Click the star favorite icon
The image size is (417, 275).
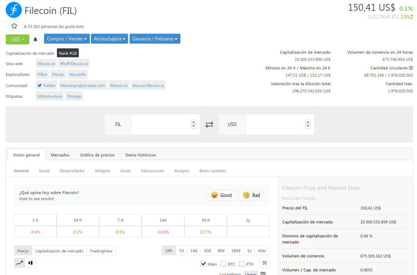click(14, 26)
